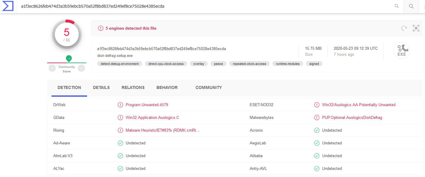The width and height of the screenshot is (425, 177).
Task: Switch to the BEHAVIOR tab
Action: pos(167,87)
